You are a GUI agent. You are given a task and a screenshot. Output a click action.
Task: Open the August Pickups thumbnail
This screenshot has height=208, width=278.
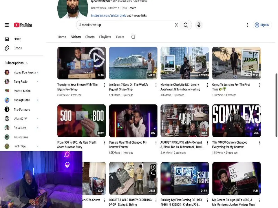pyautogui.click(x=185, y=121)
